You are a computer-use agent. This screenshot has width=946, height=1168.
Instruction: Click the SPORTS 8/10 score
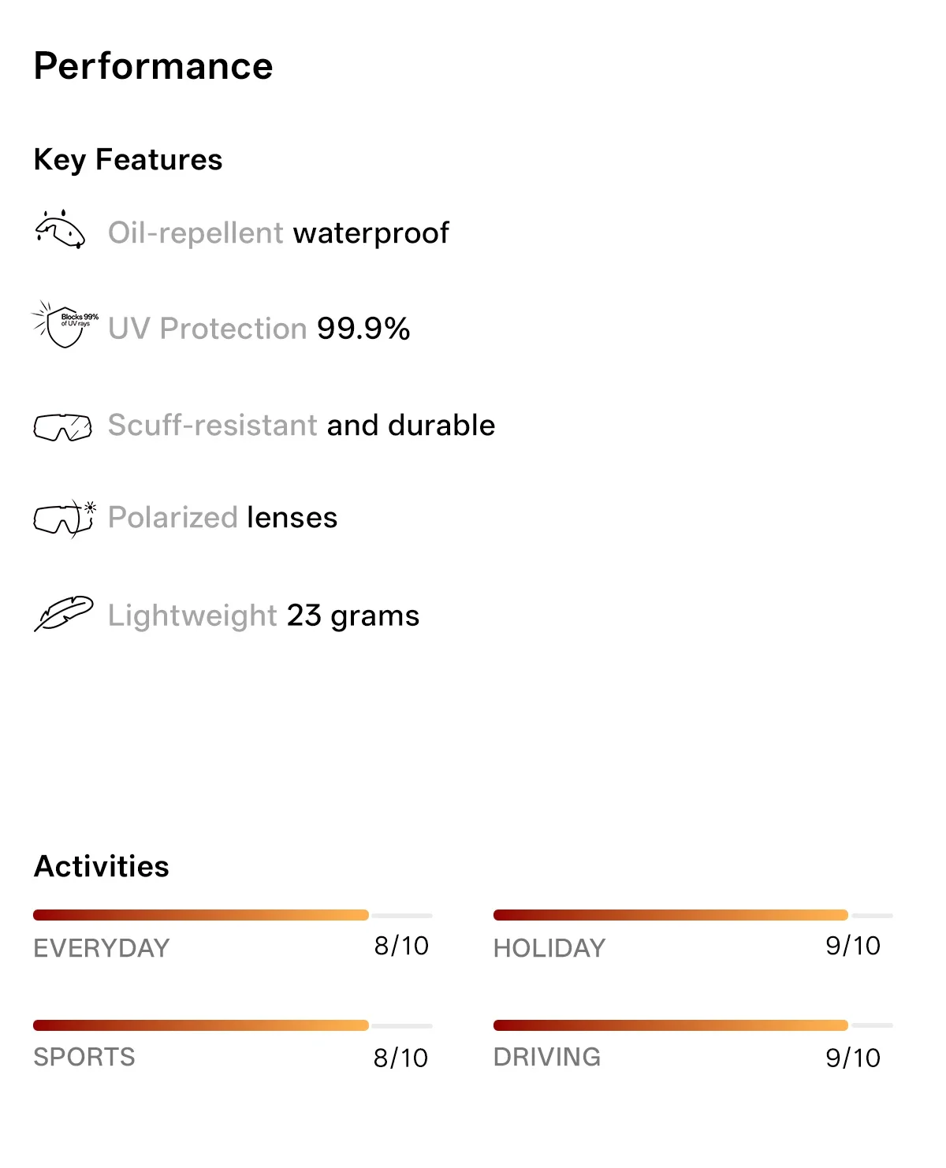400,1058
